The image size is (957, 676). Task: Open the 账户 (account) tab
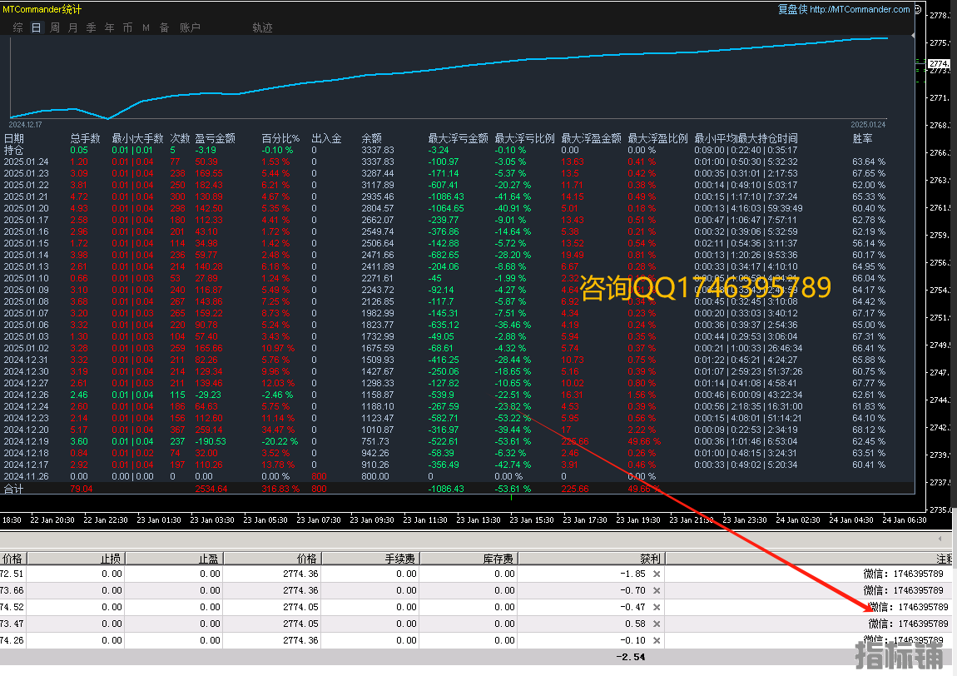190,27
